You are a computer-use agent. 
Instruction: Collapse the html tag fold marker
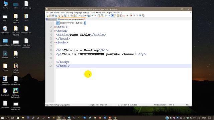(x=55, y=27)
